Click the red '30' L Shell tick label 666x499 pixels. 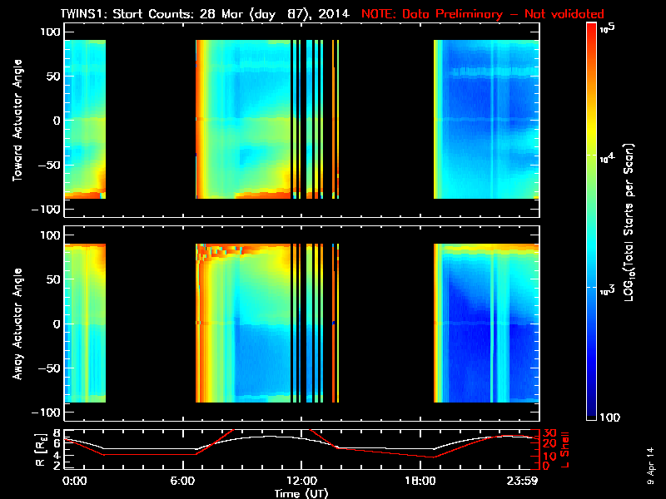549,433
